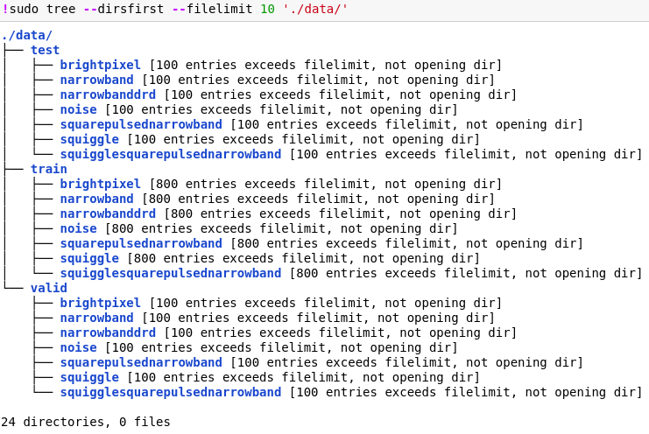Select brightpixel folder under train
Viewport: 649px width, 434px height.
[x=100, y=184]
